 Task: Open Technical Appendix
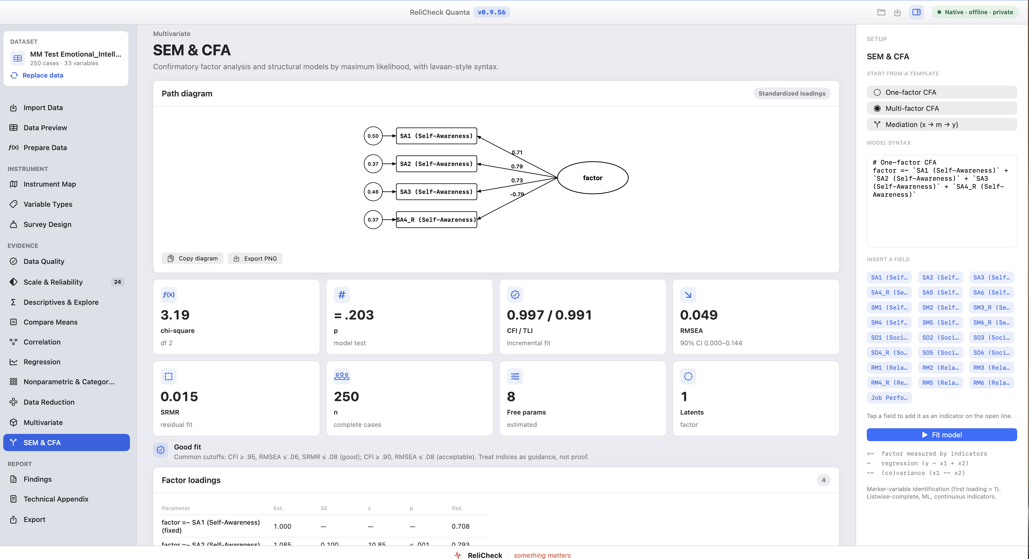[x=66, y=499]
